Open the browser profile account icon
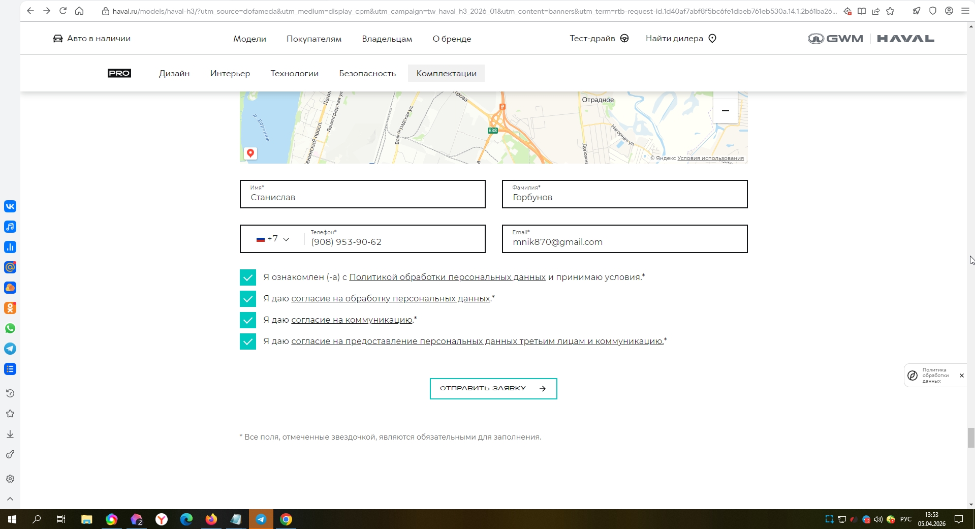 pos(949,11)
